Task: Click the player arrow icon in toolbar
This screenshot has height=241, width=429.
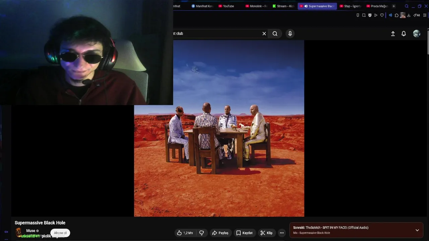Action: point(376,15)
